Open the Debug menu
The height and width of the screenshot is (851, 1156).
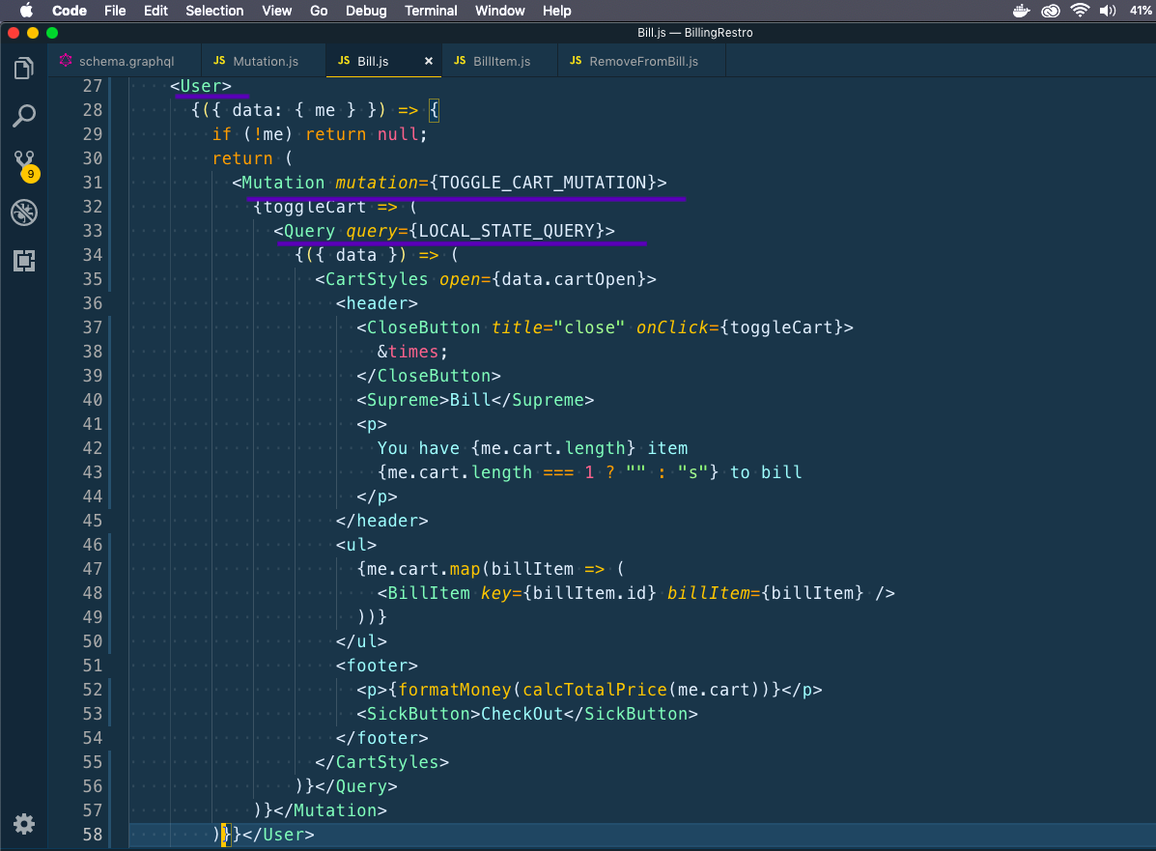[366, 11]
